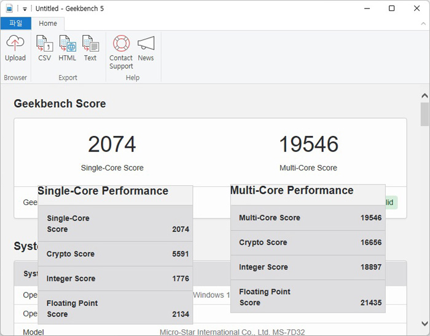
Task: Click the Single-Core Score caption
Action: point(112,168)
